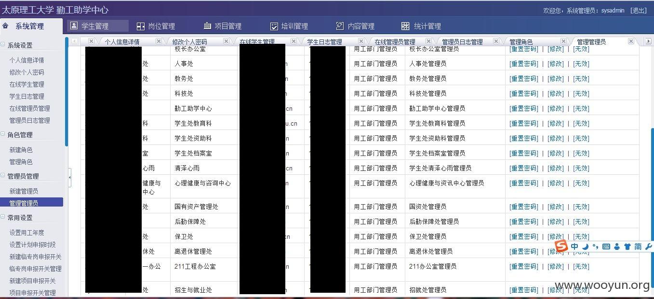This screenshot has height=299, width=654.
Task: Click 无效 for 后勤保障处管理员
Action: coord(581,221)
